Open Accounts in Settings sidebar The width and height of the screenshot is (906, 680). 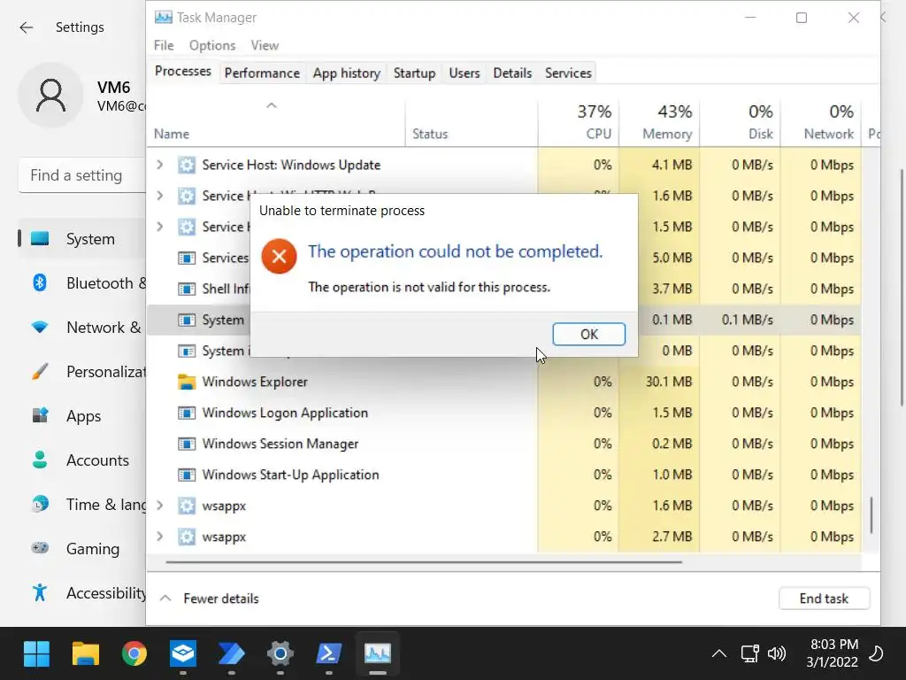[81, 460]
